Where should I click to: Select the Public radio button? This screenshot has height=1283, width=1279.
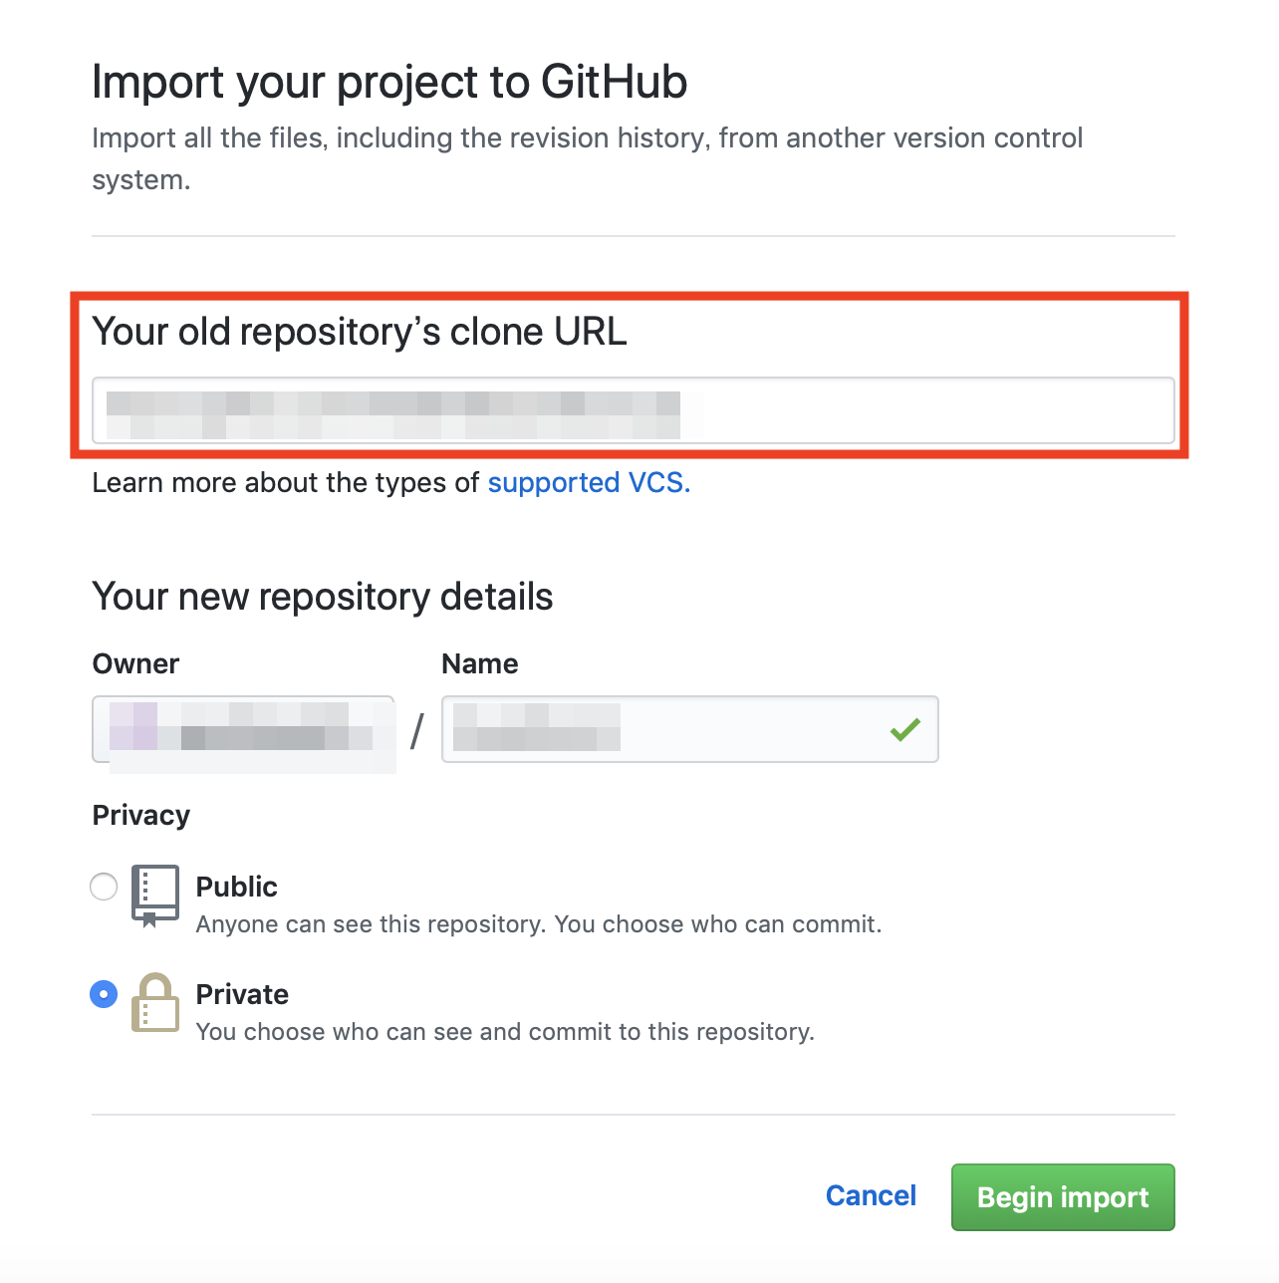click(104, 887)
